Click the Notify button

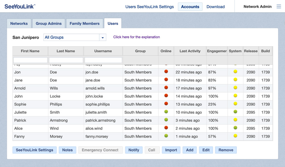(134, 150)
